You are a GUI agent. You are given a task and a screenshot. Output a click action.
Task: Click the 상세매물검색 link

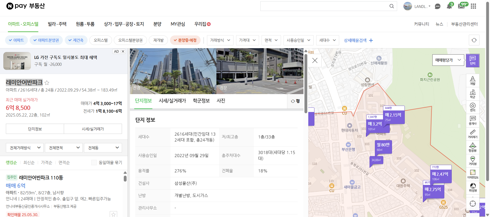358,40
